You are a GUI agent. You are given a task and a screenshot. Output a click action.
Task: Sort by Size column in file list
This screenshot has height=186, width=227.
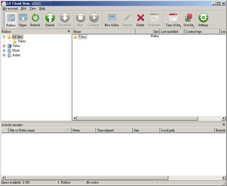point(148,32)
